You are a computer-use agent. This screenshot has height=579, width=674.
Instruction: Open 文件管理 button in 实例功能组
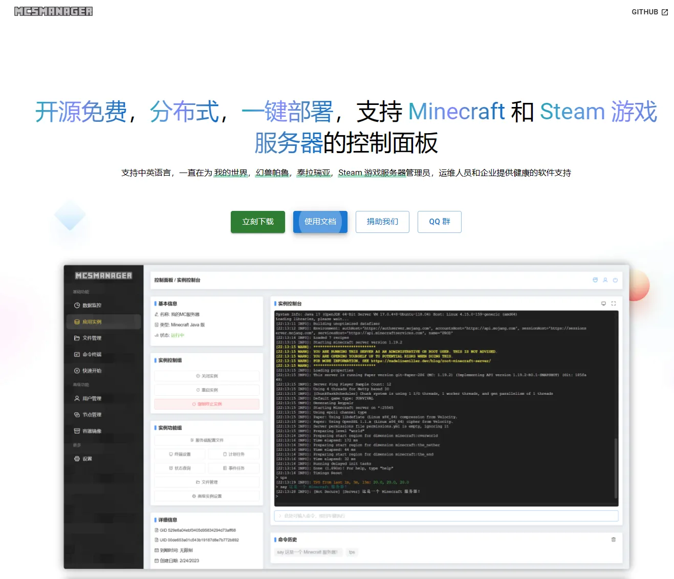click(207, 482)
